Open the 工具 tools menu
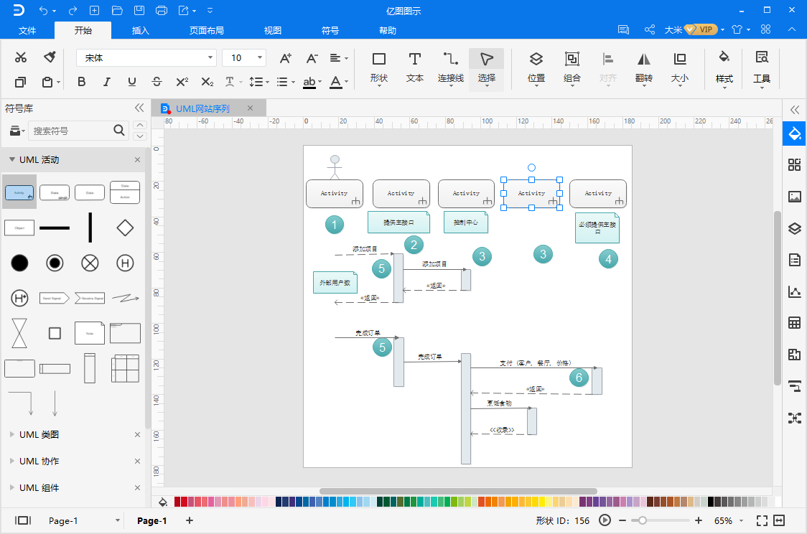 pos(762,68)
